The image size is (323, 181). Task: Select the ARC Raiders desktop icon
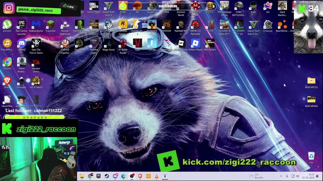pos(210,45)
